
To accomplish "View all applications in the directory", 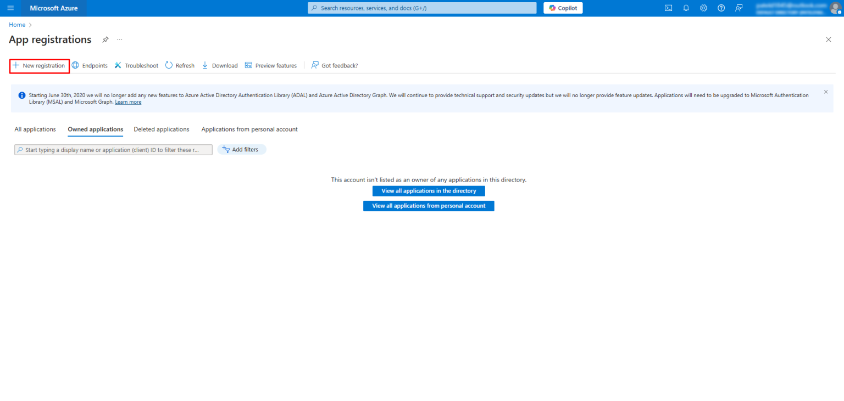I will point(429,191).
